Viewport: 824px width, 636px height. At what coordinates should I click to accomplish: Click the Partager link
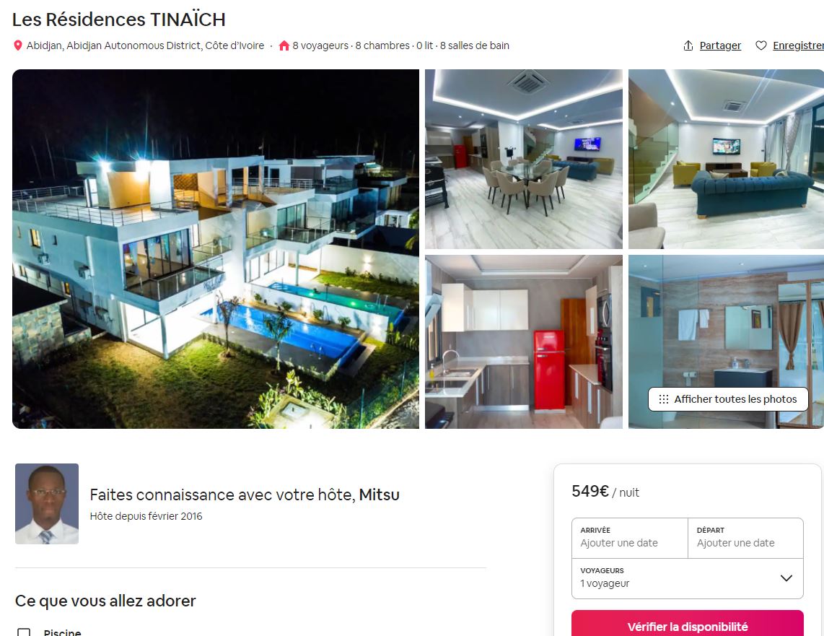[x=720, y=45]
